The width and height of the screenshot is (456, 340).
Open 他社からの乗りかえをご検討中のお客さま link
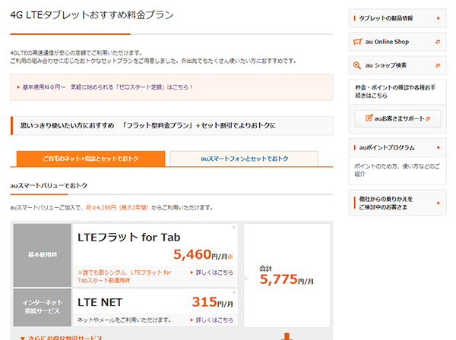(x=397, y=203)
